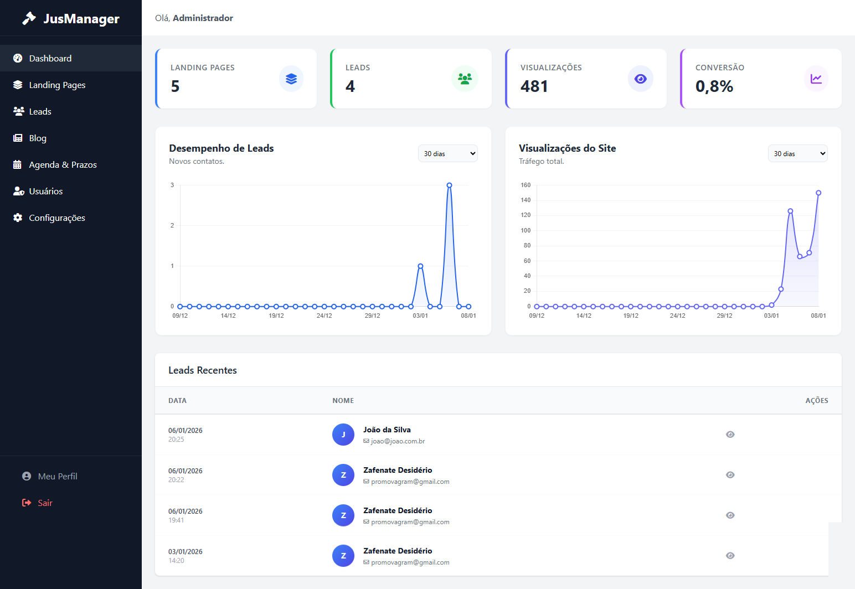This screenshot has height=589, width=855.
Task: Click the Visualizações eye card icon
Action: pyautogui.click(x=641, y=79)
